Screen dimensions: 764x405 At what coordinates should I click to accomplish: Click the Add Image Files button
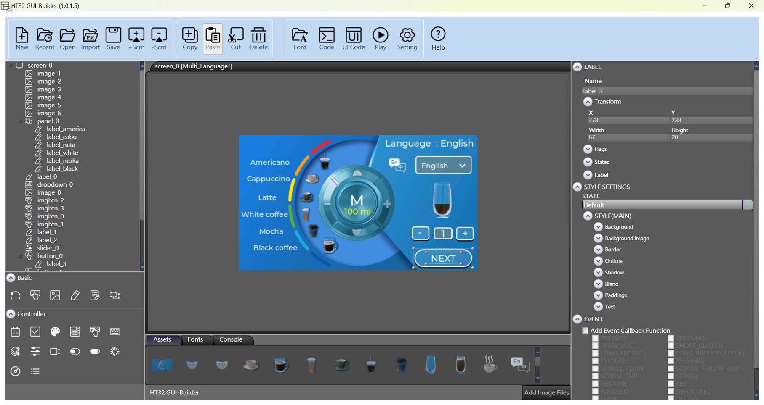click(546, 393)
